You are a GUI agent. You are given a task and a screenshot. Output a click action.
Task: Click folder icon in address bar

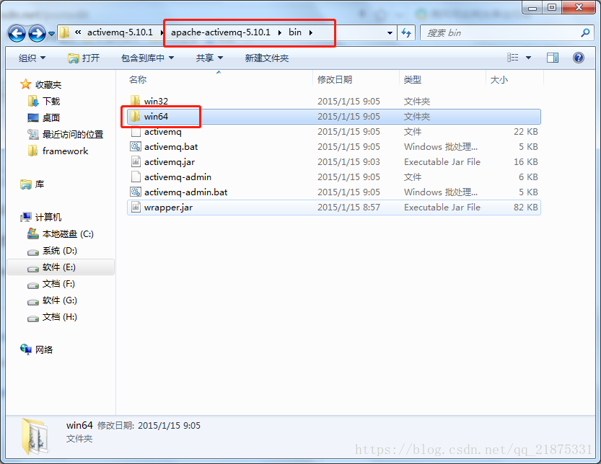pos(65,32)
